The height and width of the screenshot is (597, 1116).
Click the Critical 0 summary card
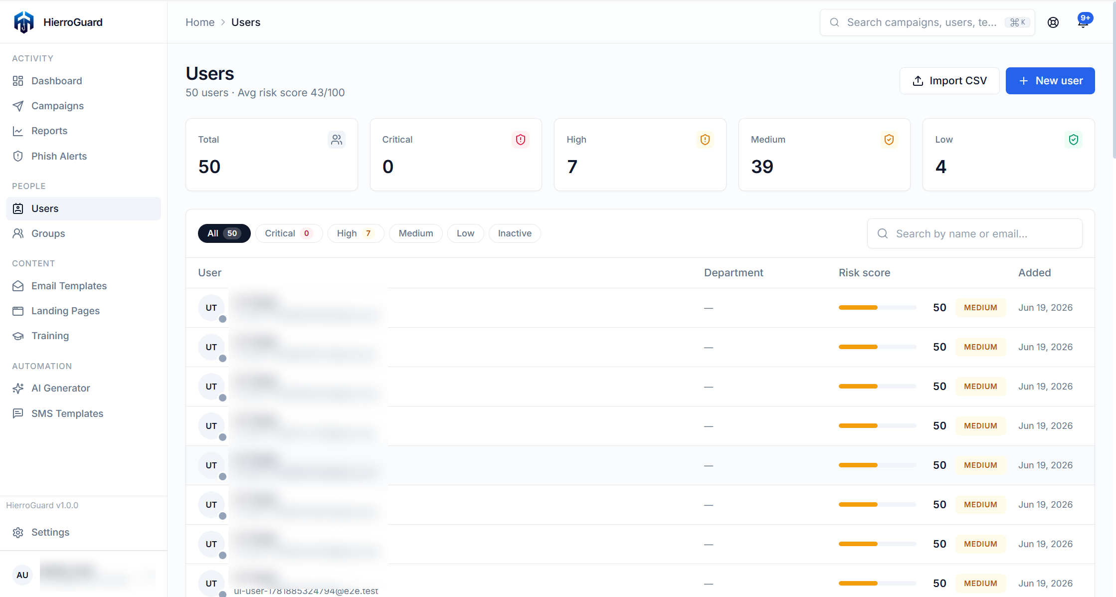click(x=456, y=155)
